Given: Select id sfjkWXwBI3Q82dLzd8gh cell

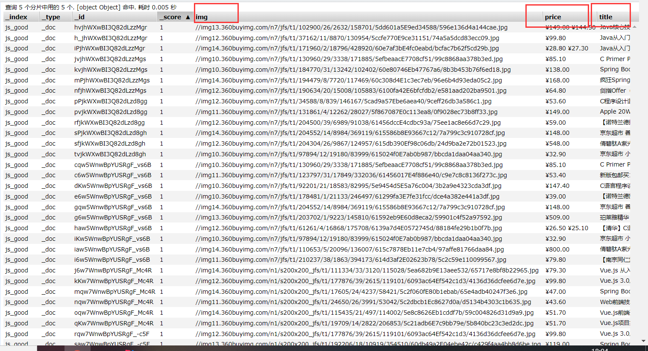Looking at the screenshot, I should coord(110,143).
